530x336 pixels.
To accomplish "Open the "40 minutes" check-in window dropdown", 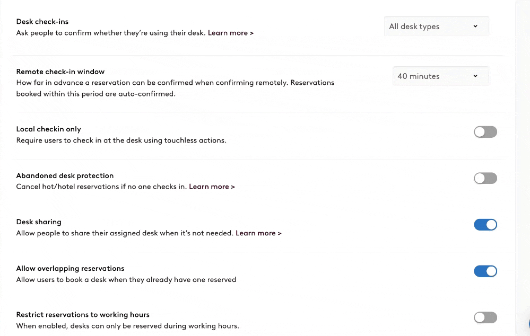I will point(439,76).
